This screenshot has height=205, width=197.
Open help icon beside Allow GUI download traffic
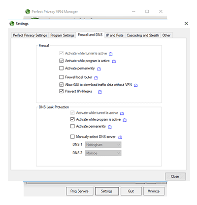point(136,85)
